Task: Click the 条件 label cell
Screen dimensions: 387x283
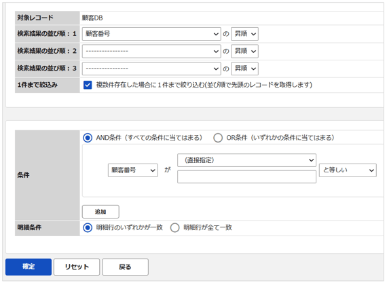Action: (47, 175)
